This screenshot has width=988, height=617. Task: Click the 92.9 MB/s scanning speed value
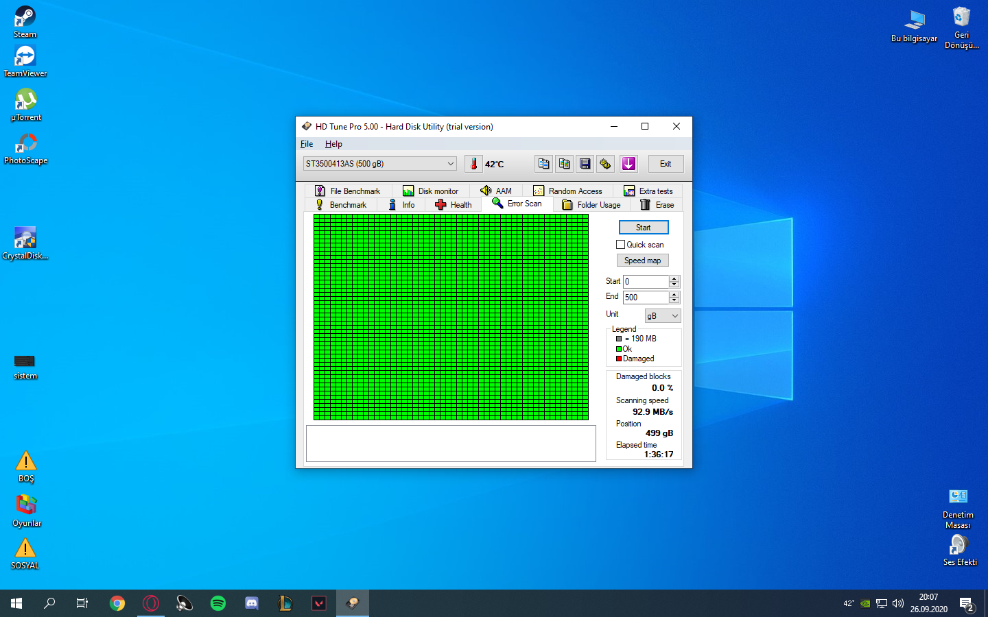coord(652,412)
